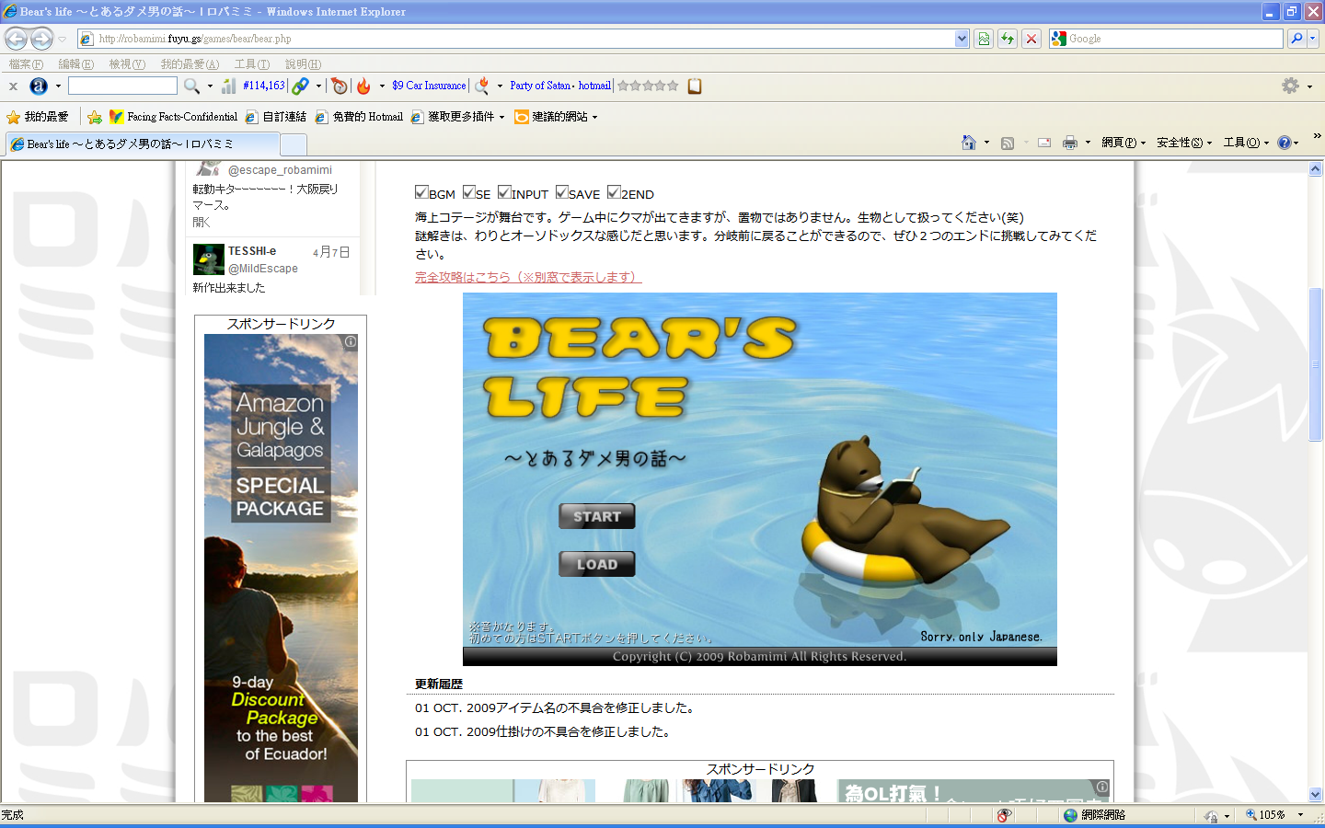The width and height of the screenshot is (1325, 828).
Task: Open the 完全攻略はこちら walkthrough link
Action: point(527,277)
